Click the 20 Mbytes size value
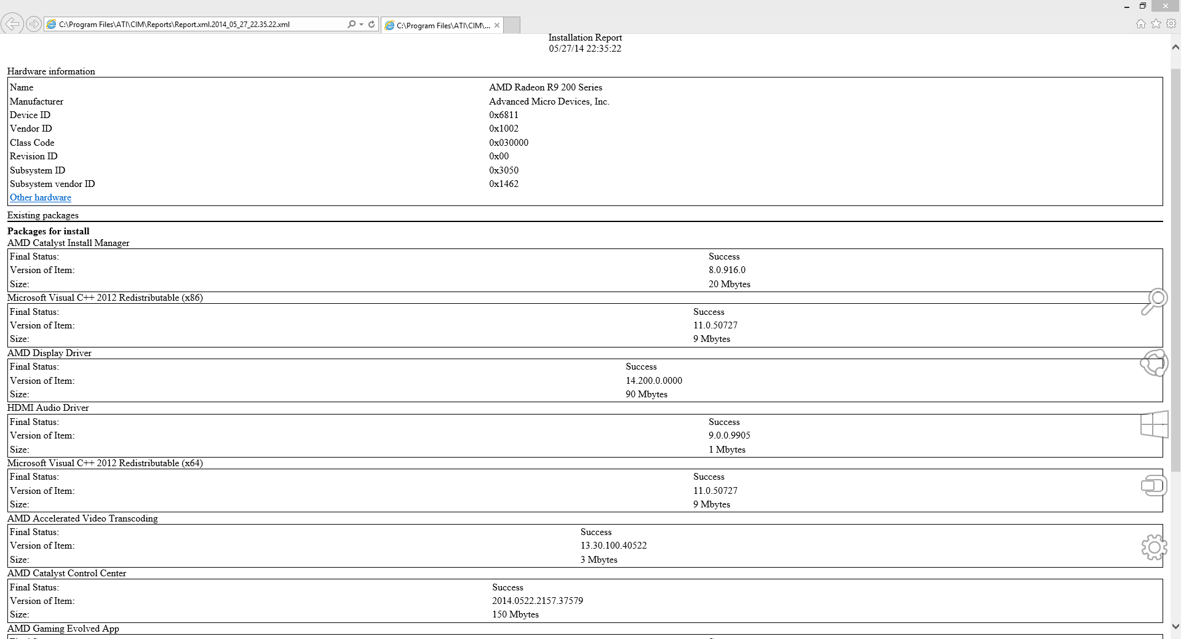The width and height of the screenshot is (1181, 639). pyautogui.click(x=730, y=284)
